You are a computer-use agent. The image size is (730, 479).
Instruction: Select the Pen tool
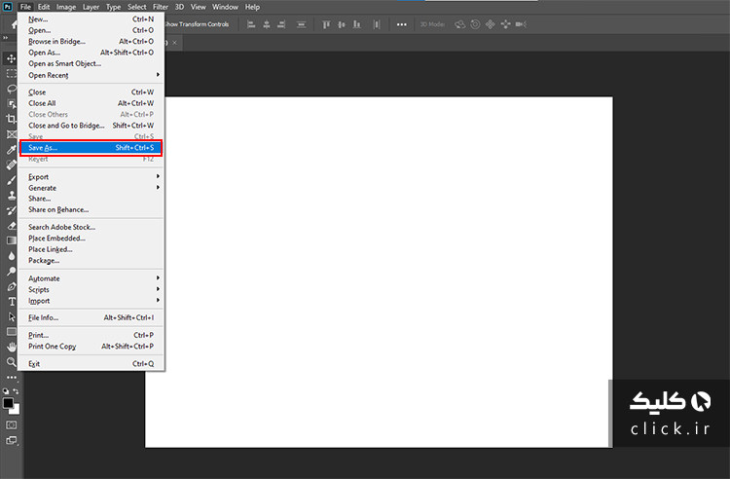[x=11, y=286]
